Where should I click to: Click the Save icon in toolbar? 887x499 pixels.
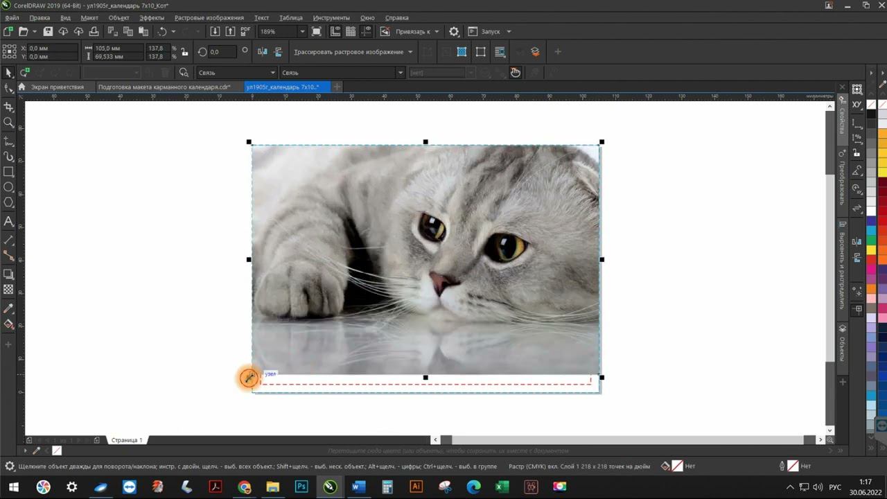[x=48, y=31]
